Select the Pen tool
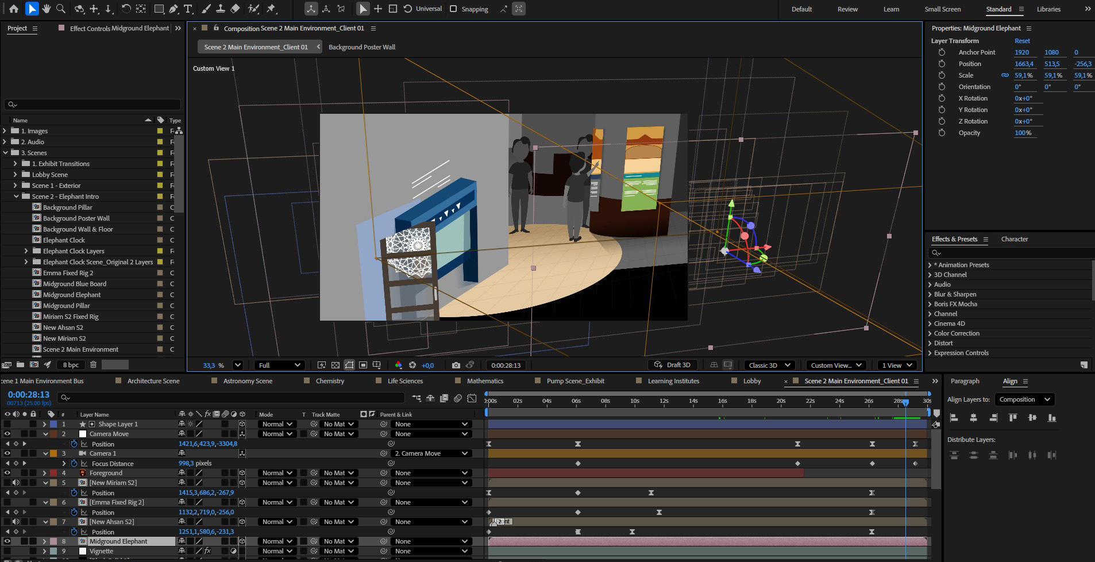 (173, 9)
